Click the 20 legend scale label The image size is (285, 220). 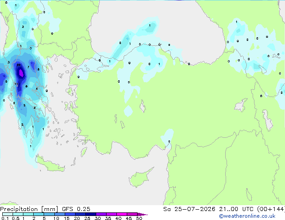[77, 218]
